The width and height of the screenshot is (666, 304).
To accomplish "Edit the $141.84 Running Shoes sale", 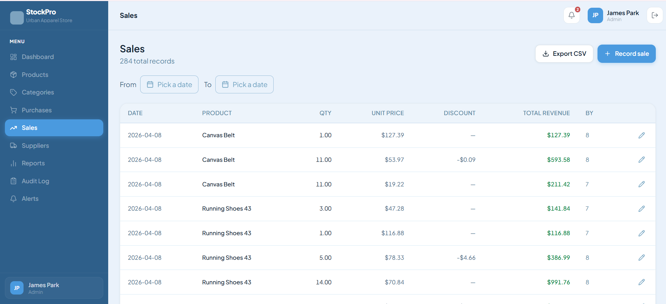I will pyautogui.click(x=641, y=209).
